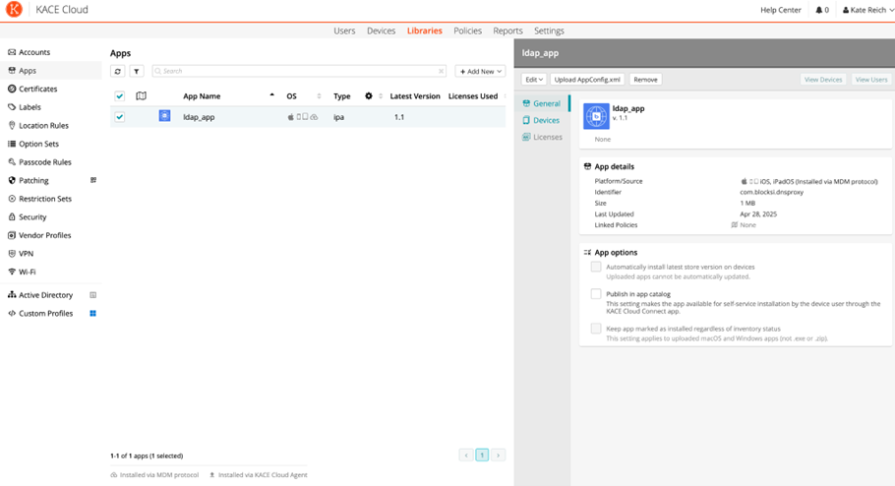Click the 1.1 version cell
Viewport: 895px width, 486px height.
(x=399, y=117)
